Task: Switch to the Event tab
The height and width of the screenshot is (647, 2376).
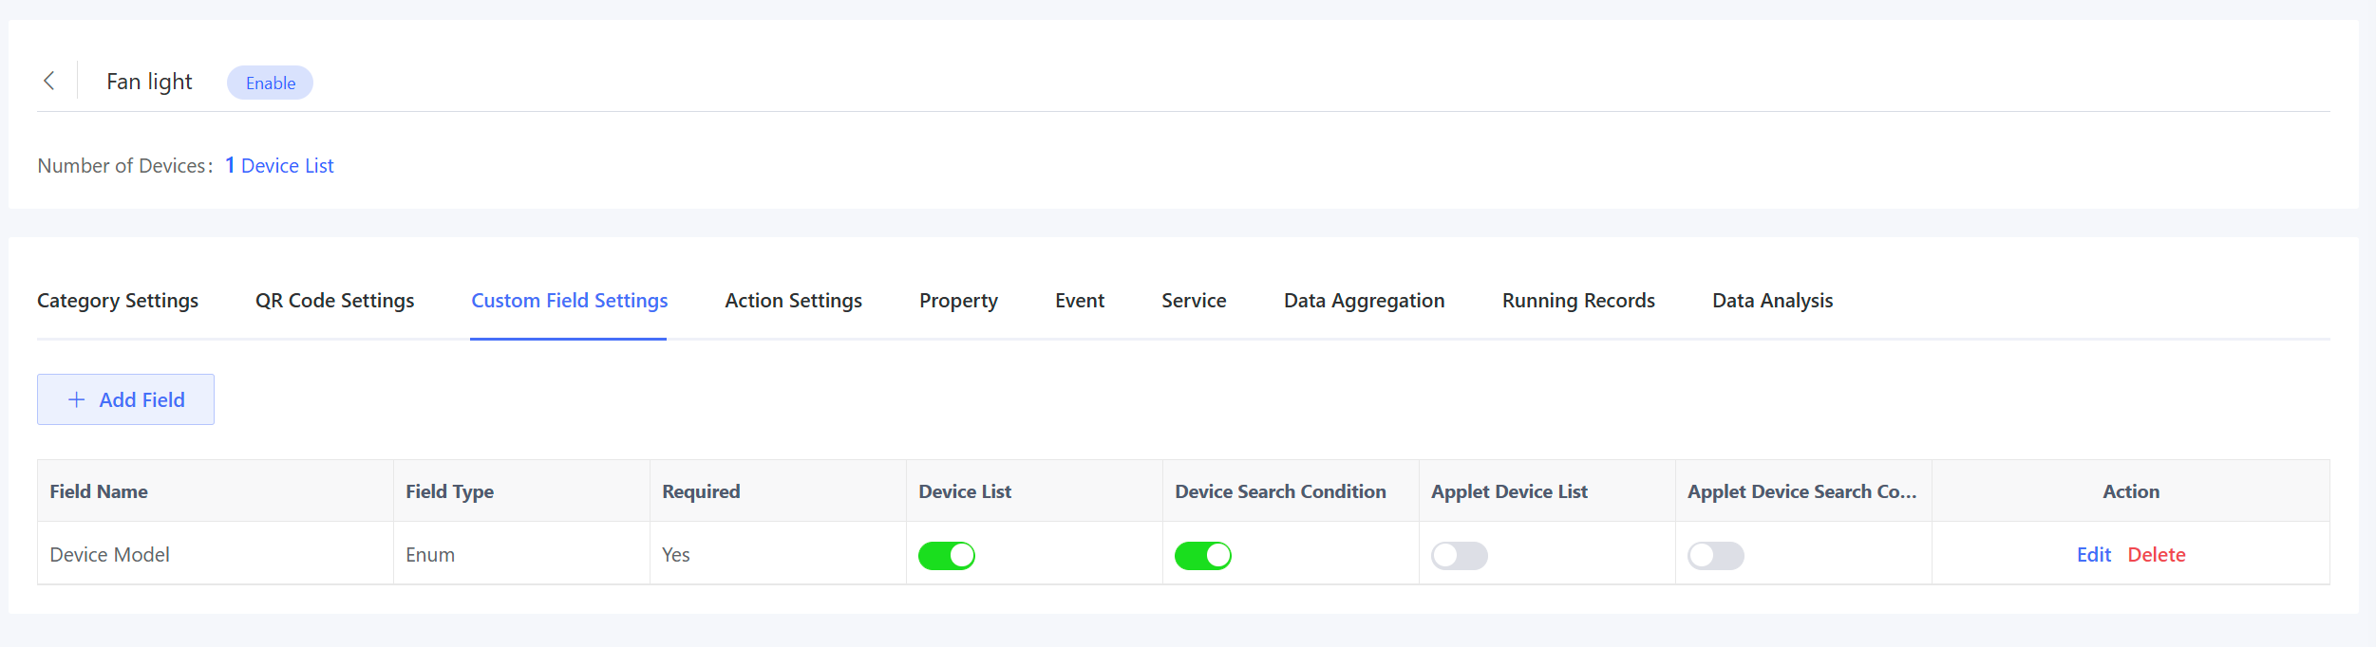Action: [x=1080, y=301]
